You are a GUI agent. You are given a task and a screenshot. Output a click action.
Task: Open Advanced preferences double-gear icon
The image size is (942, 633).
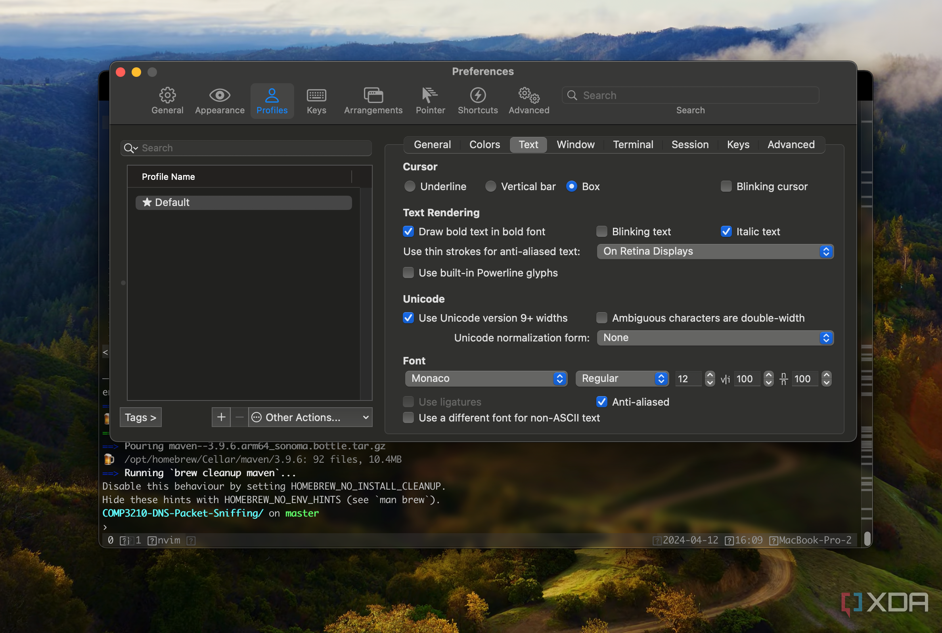click(529, 95)
